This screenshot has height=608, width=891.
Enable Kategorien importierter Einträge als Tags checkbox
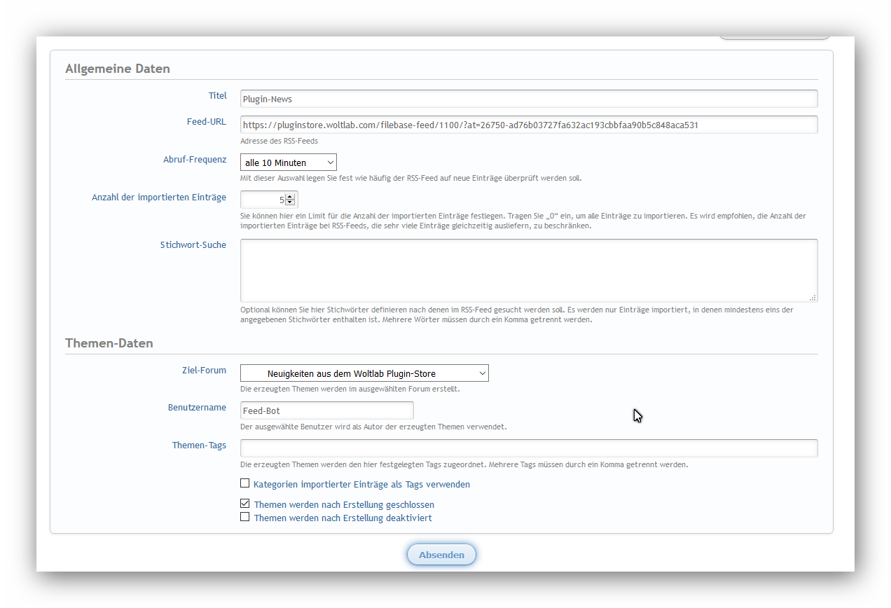tap(245, 483)
